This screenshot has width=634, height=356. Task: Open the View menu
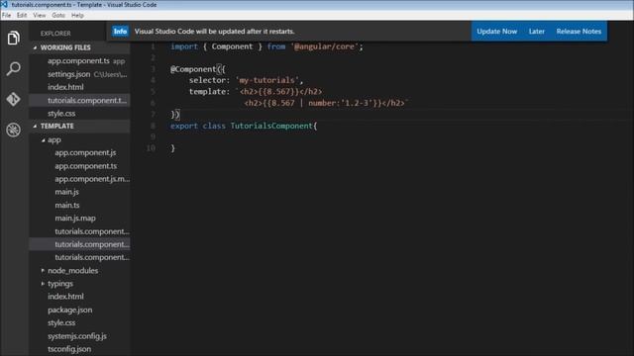point(40,16)
